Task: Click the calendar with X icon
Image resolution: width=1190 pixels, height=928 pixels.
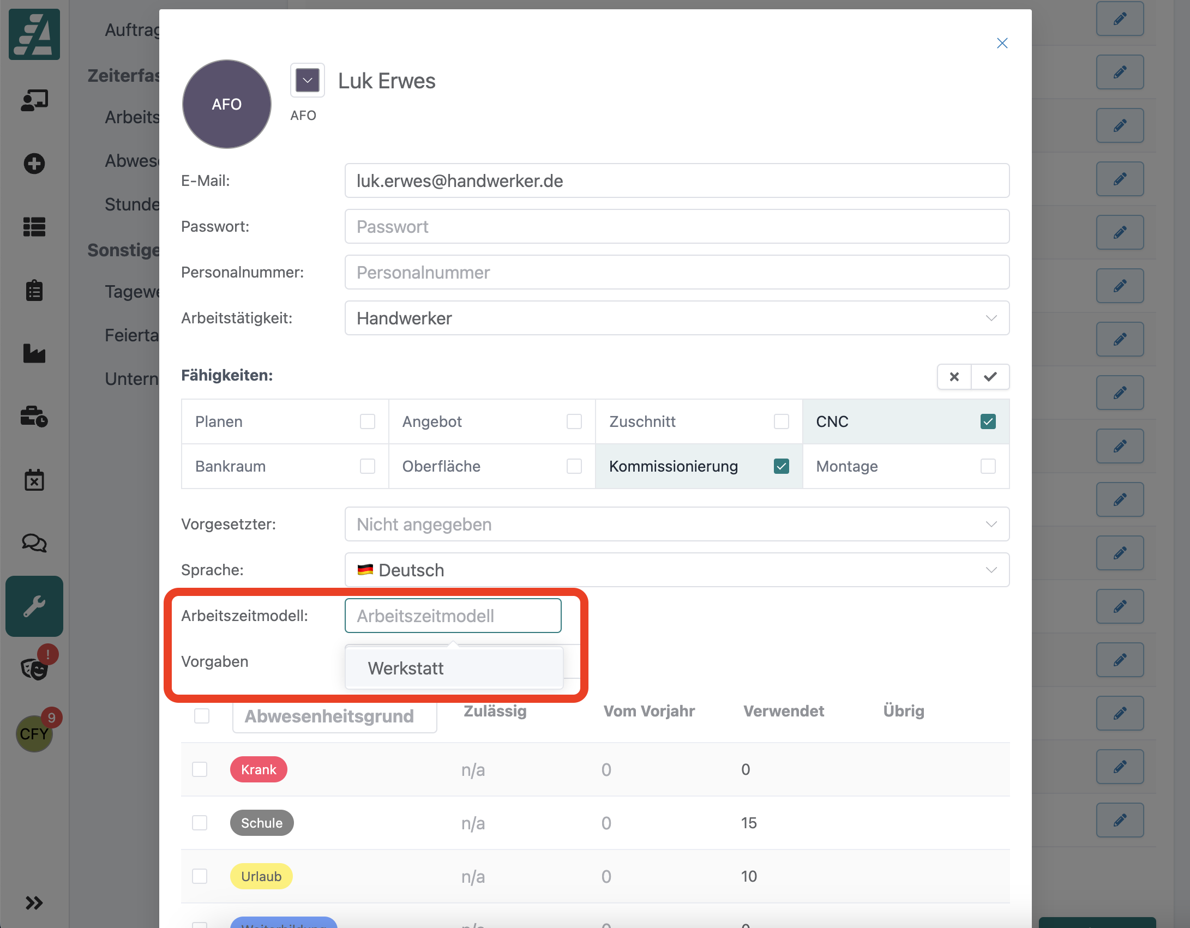Action: click(34, 480)
